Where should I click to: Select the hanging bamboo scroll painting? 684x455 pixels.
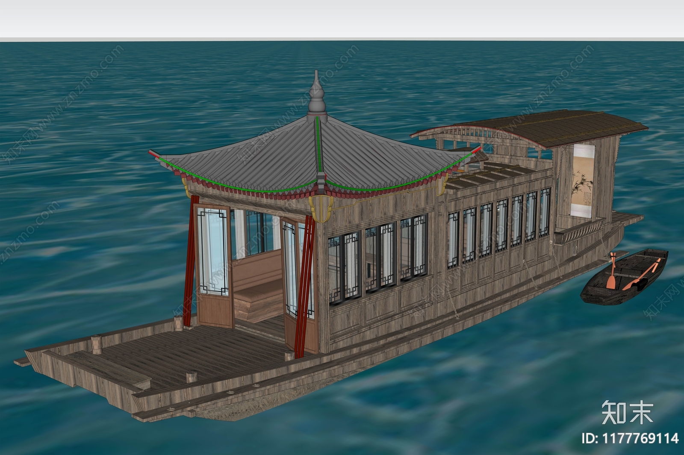point(583,181)
